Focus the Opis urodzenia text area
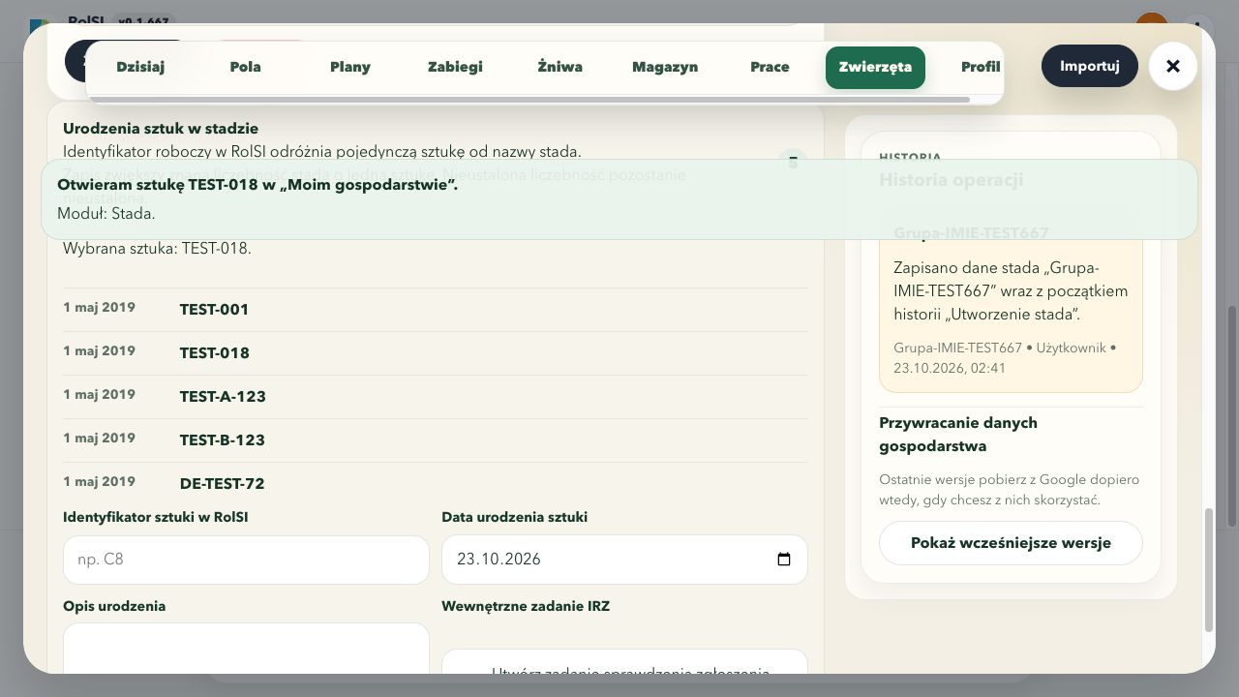 click(x=246, y=649)
